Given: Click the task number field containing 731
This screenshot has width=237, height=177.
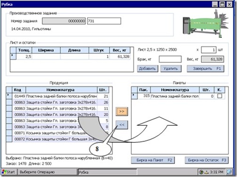Looking at the screenshot, I should [x=104, y=21].
